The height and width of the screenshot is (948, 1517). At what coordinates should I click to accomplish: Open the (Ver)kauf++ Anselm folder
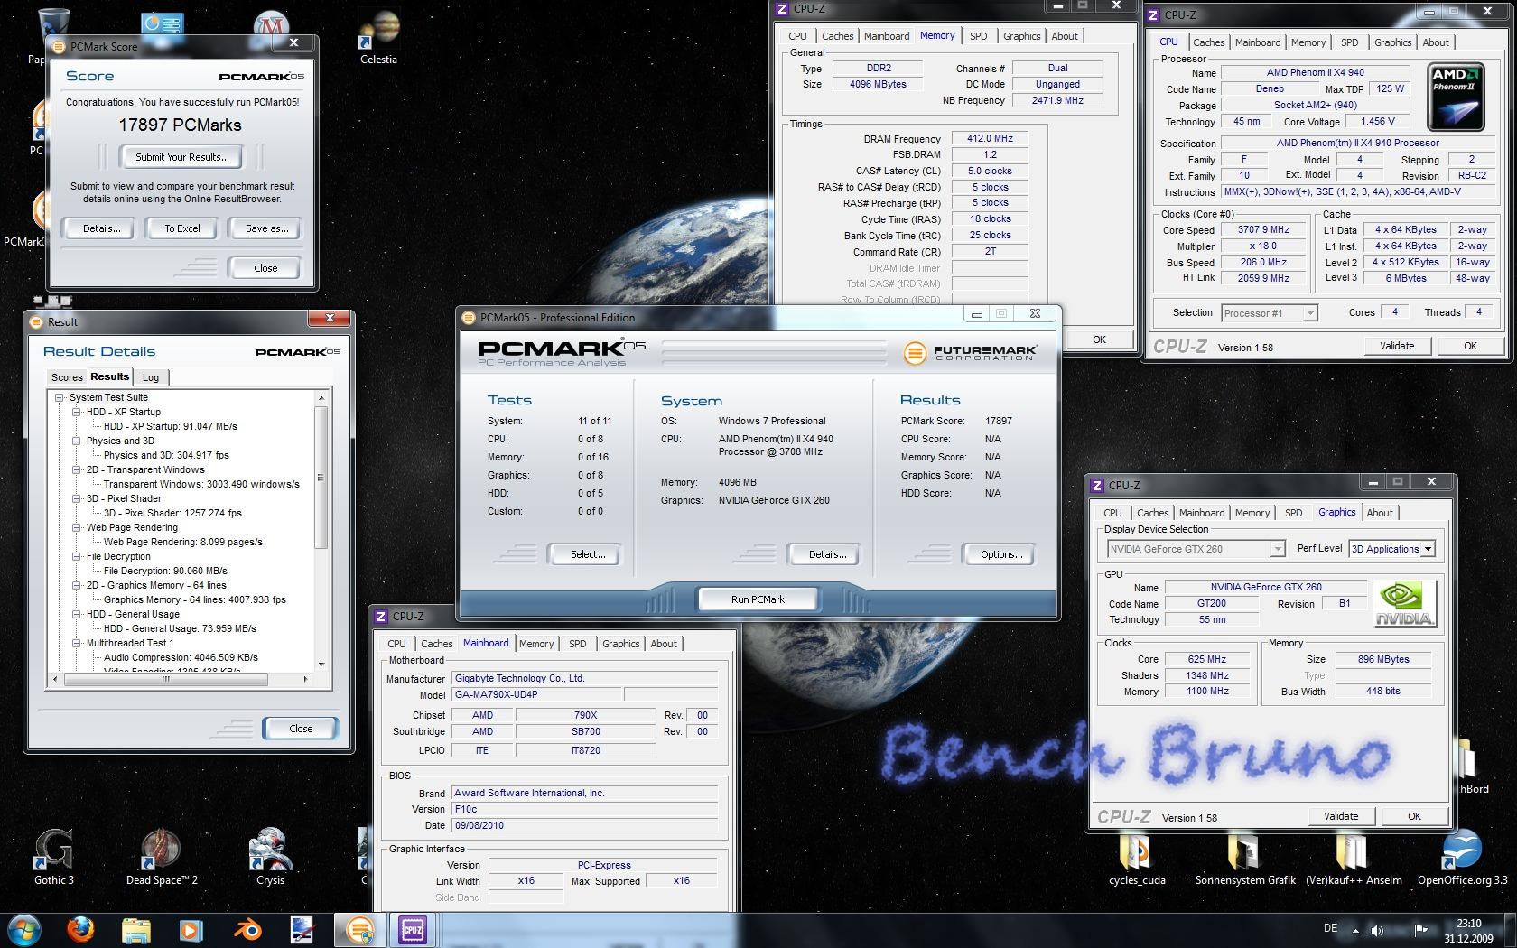(1354, 859)
